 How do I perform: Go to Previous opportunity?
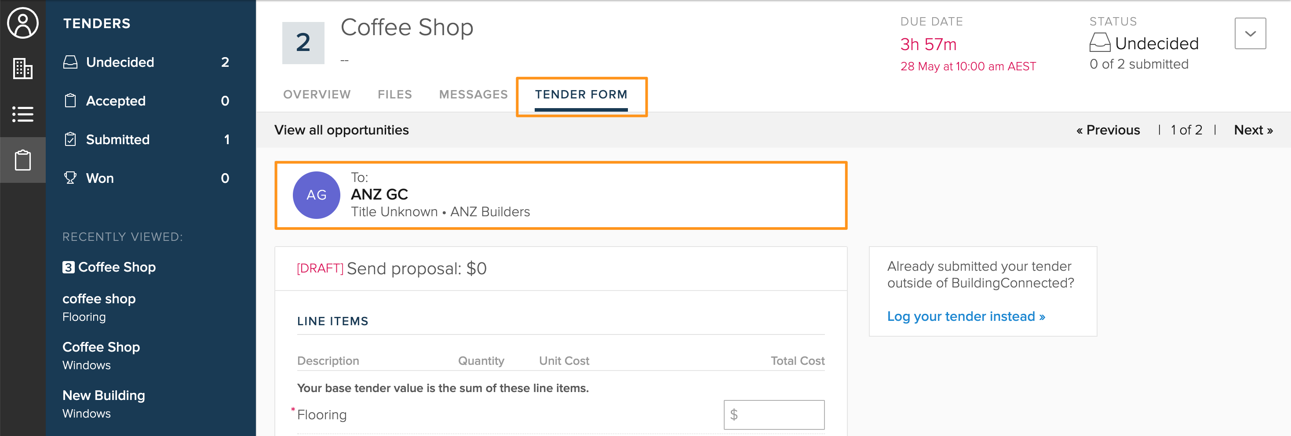[1108, 130]
